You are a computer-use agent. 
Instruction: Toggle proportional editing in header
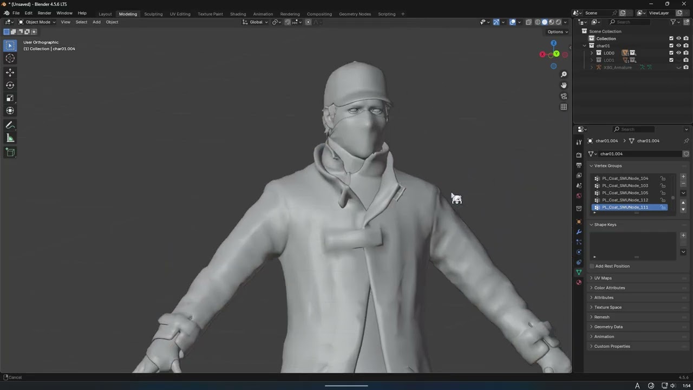tap(308, 22)
